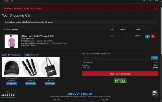Remove the Gildan T-Shirt from cart
The width and height of the screenshot is (162, 102).
point(153,36)
